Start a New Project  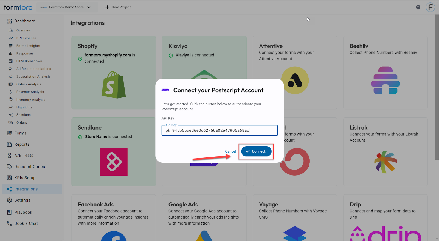point(118,7)
